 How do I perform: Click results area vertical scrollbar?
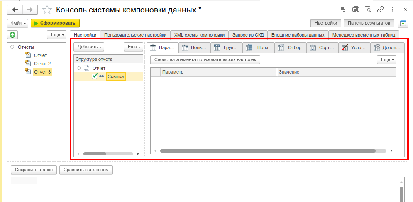click(x=401, y=194)
